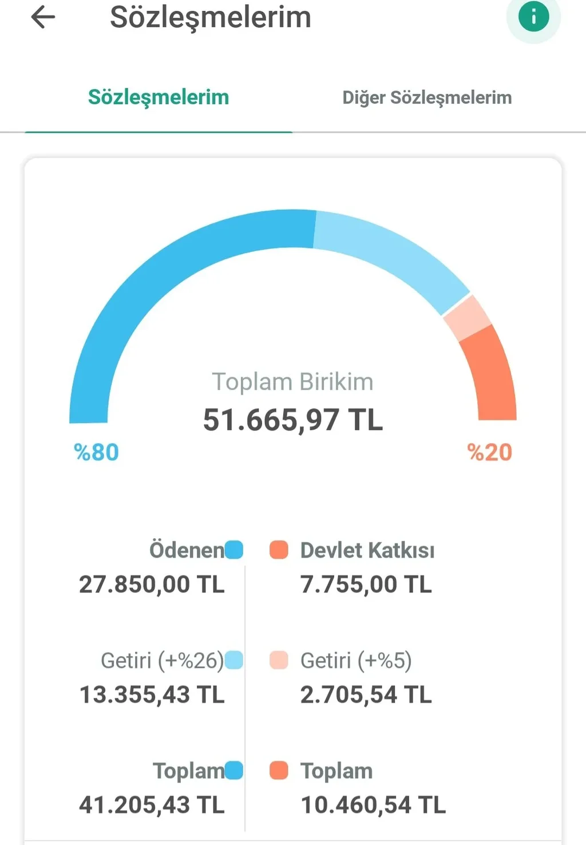Tap the back arrow icon
Viewport: 586px width, 845px height.
(43, 17)
